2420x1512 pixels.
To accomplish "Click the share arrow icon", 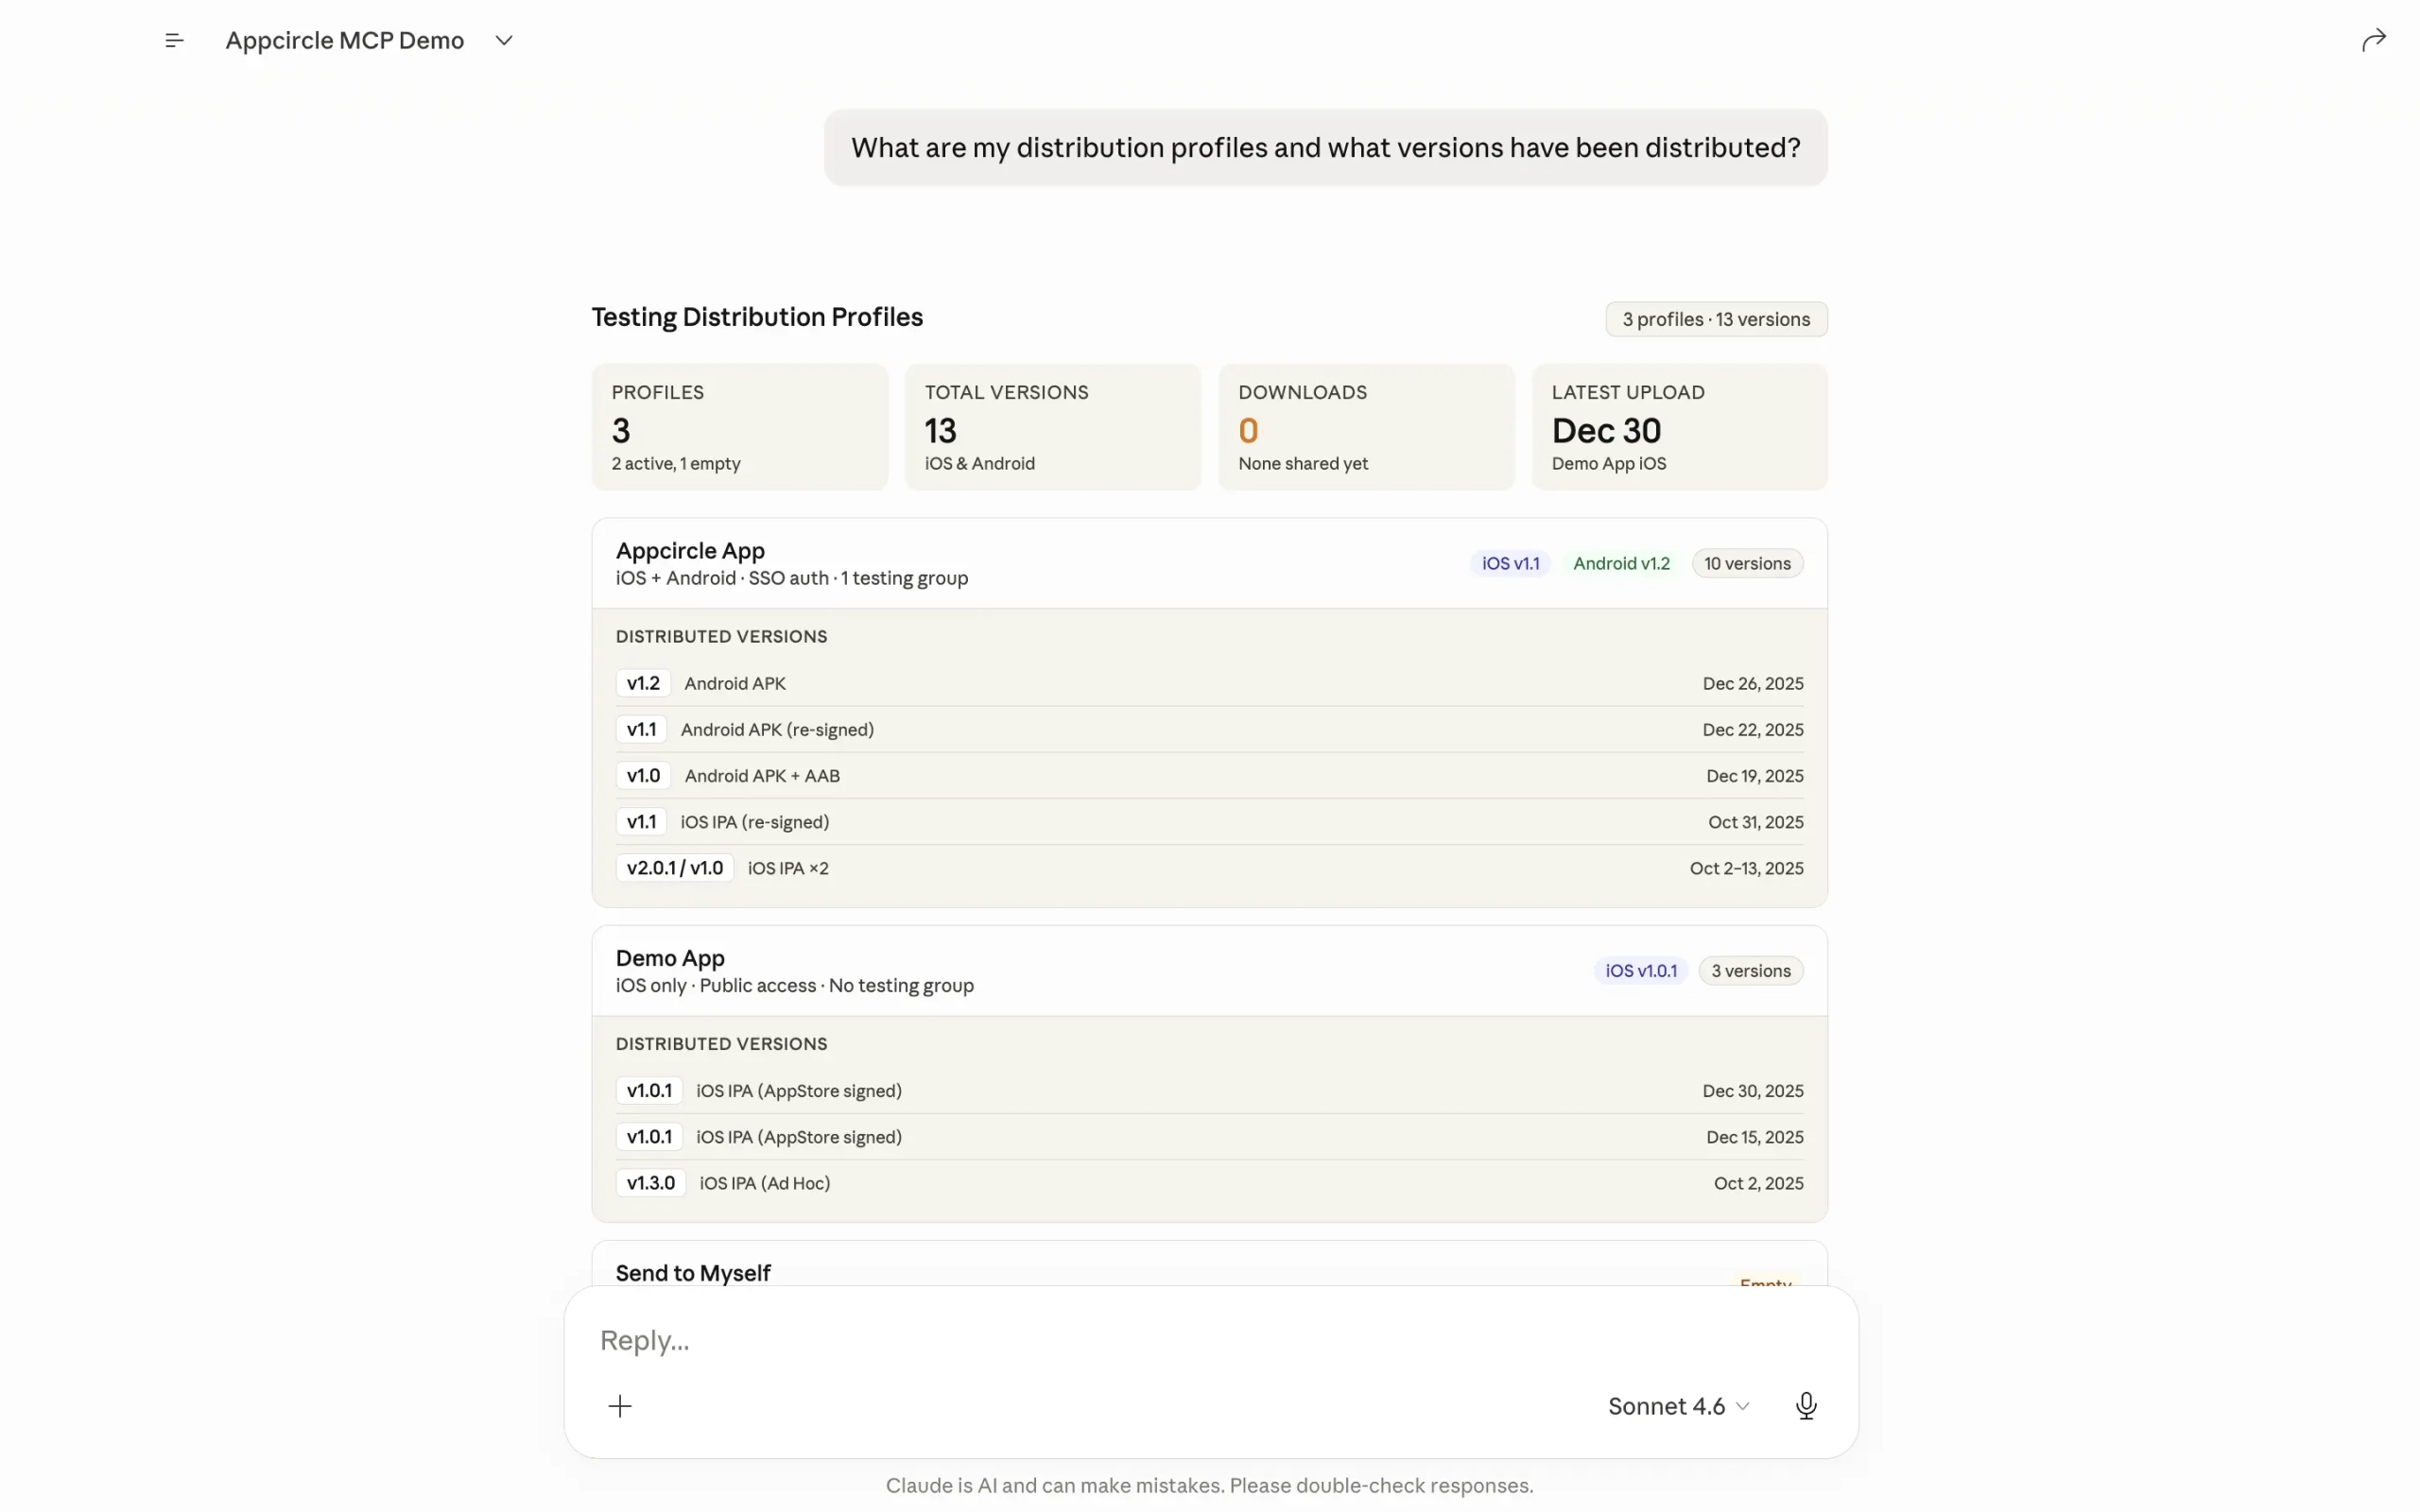I will pyautogui.click(x=2374, y=40).
